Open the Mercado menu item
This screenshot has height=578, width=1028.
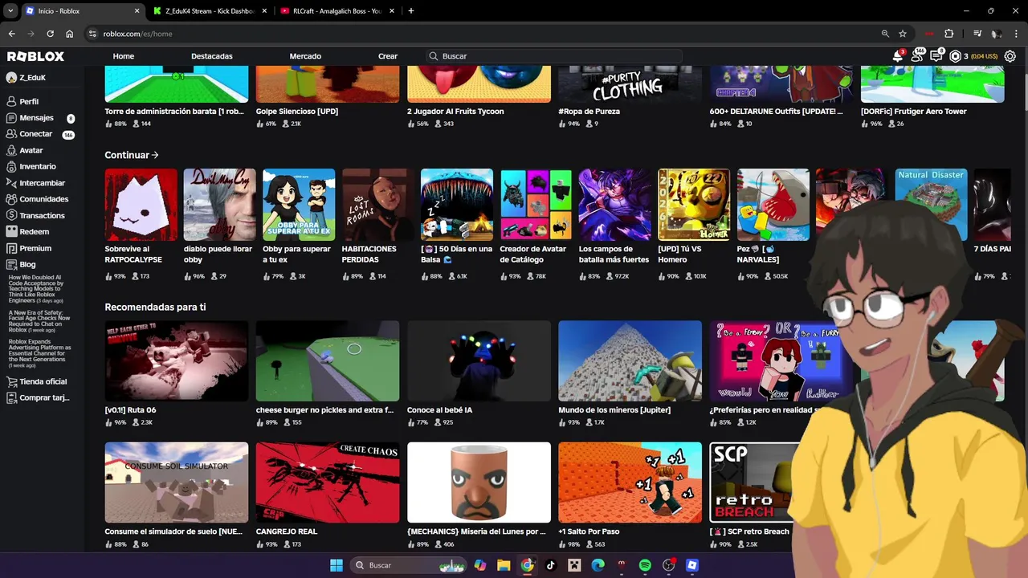pyautogui.click(x=305, y=56)
